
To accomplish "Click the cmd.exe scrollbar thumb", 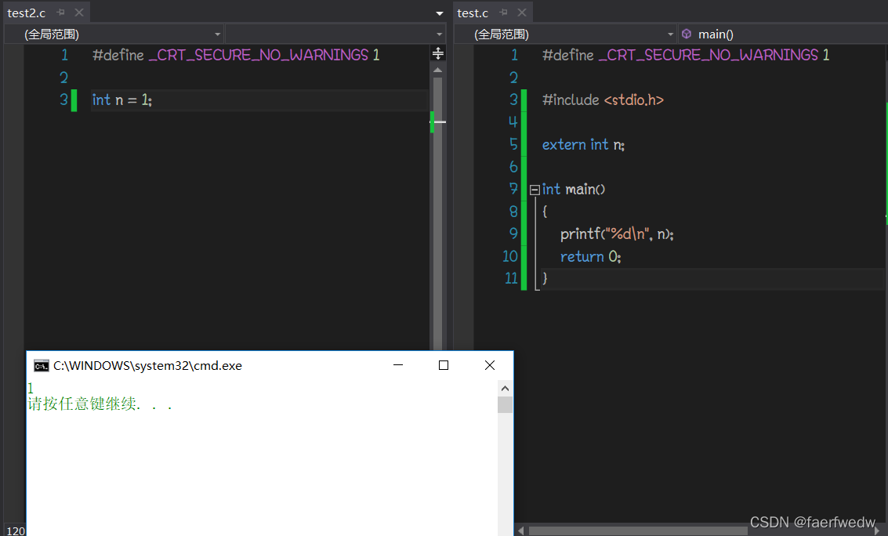I will click(x=506, y=404).
